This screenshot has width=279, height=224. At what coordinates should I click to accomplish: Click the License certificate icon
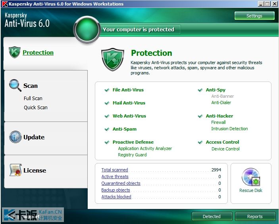pyautogui.click(x=15, y=170)
